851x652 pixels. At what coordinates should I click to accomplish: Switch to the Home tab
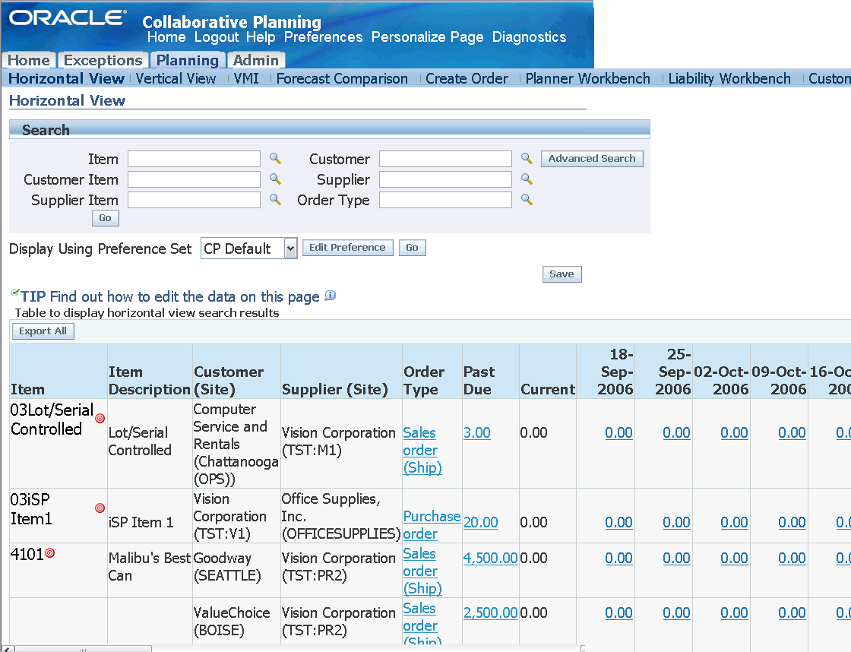coord(29,60)
